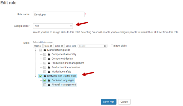The width and height of the screenshot is (183, 106).
Task: Click the Role name text field
Action: [x=59, y=14]
